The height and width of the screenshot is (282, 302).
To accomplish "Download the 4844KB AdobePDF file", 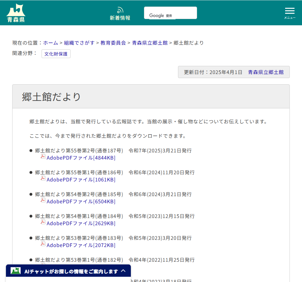I will [x=81, y=158].
